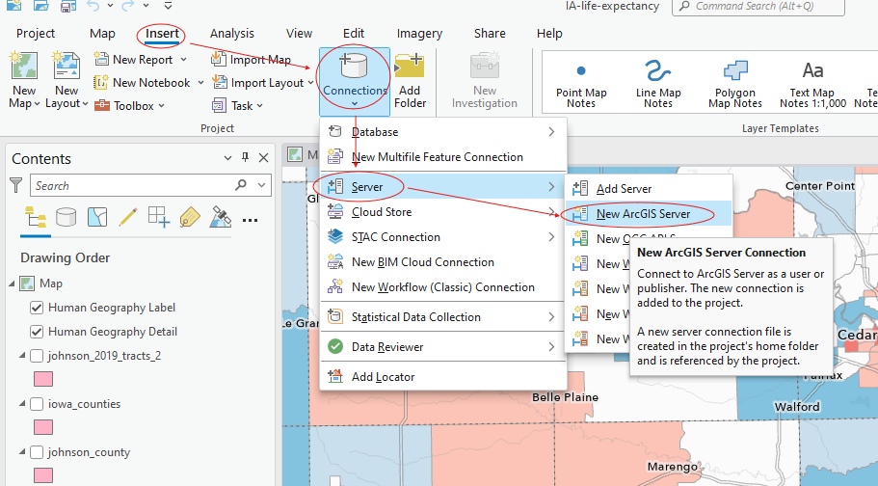
Task: Choose New BIM Cloud Connection
Action: click(x=443, y=261)
